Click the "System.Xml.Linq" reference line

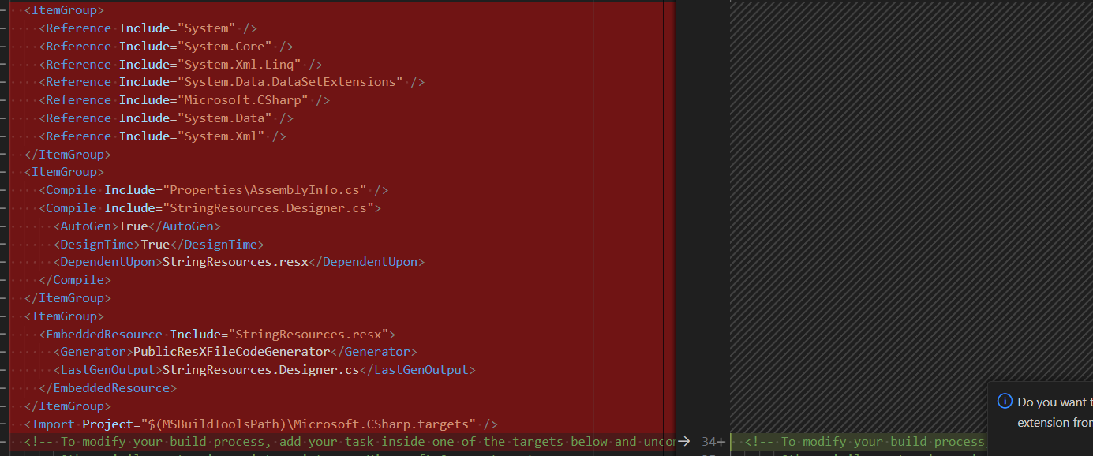[181, 65]
